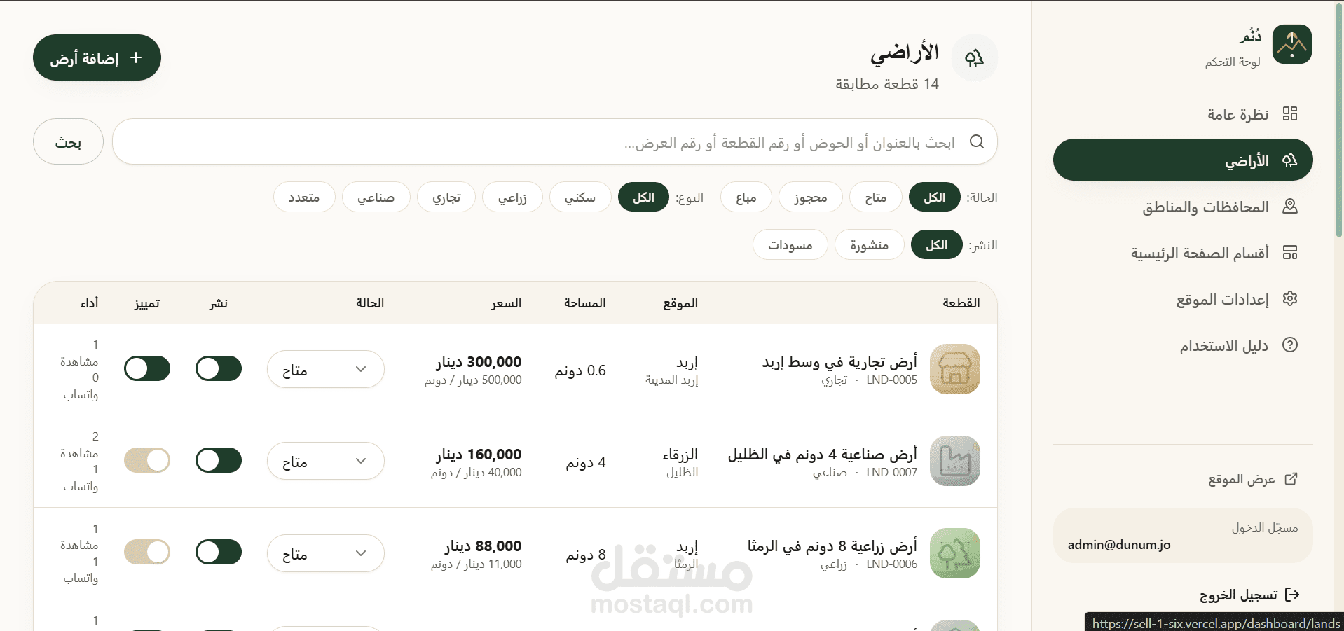
Task: Click the search magnifier icon in search field
Action: point(977,141)
